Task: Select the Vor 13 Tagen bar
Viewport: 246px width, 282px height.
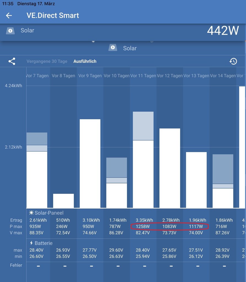Action: point(196,180)
